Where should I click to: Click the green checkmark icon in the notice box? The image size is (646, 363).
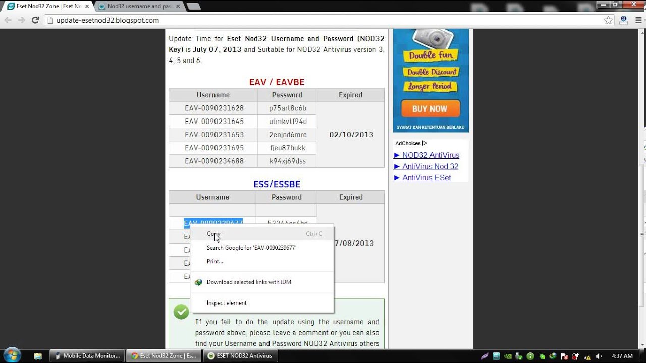tap(181, 312)
